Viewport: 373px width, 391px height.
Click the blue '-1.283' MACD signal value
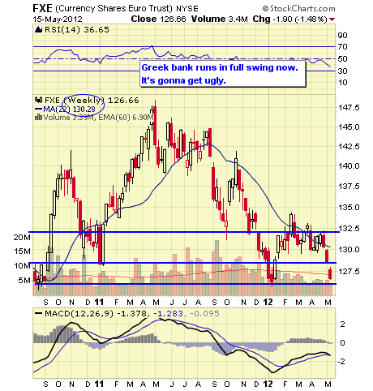[169, 314]
